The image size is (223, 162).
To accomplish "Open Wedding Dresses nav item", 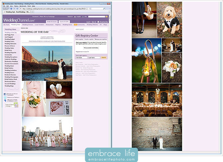I will tap(28, 25).
